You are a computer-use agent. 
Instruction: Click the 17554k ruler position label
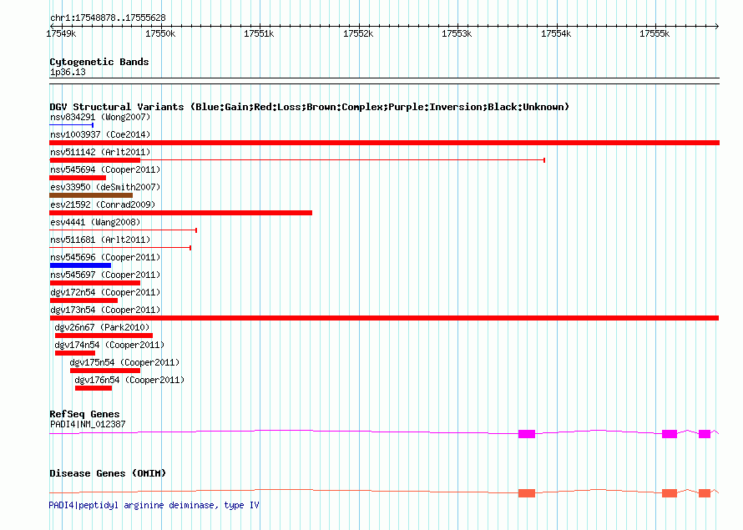556,33
